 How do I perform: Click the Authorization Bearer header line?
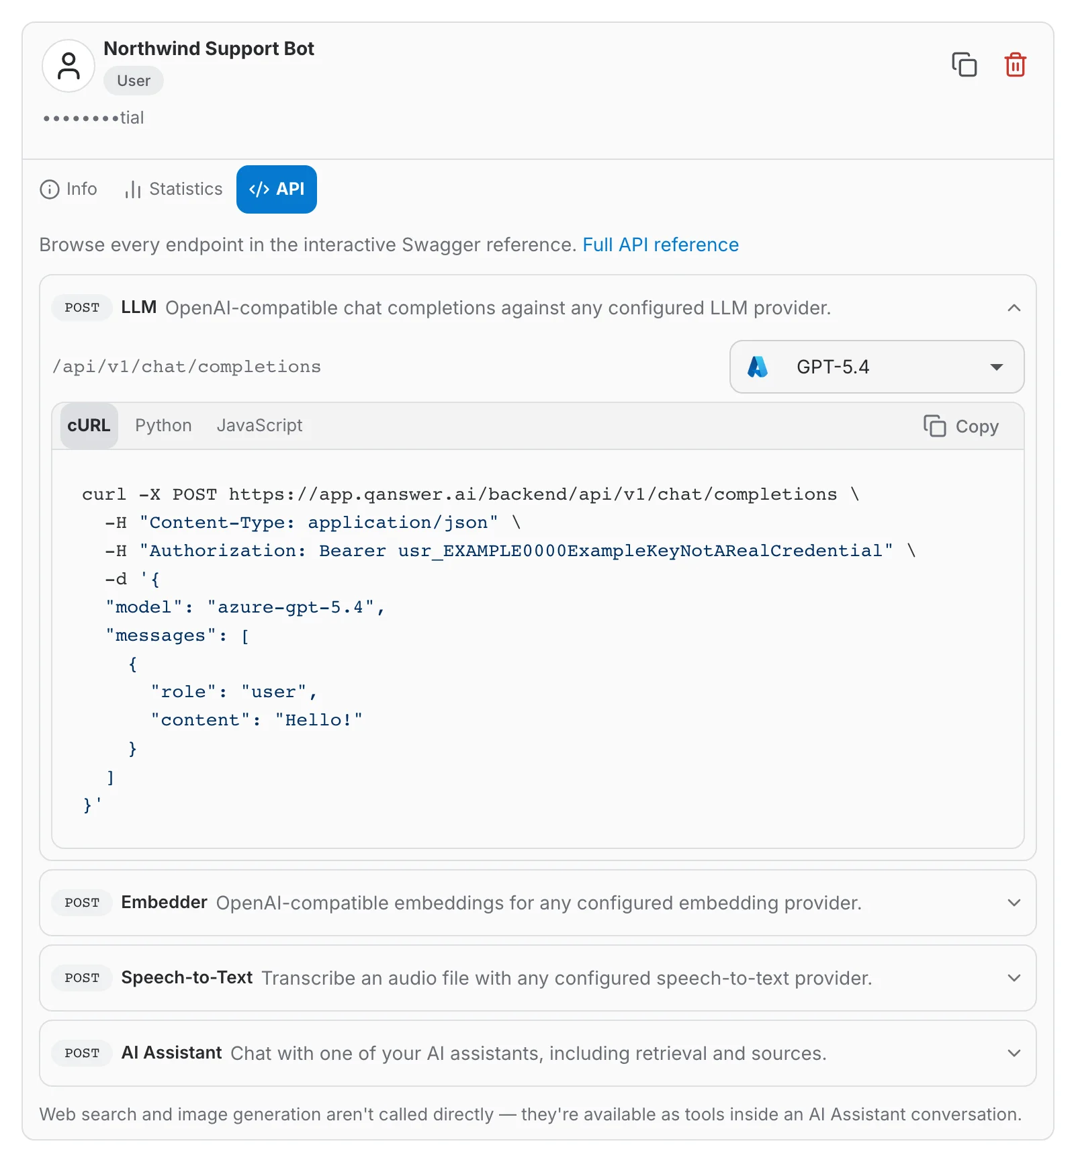510,551
